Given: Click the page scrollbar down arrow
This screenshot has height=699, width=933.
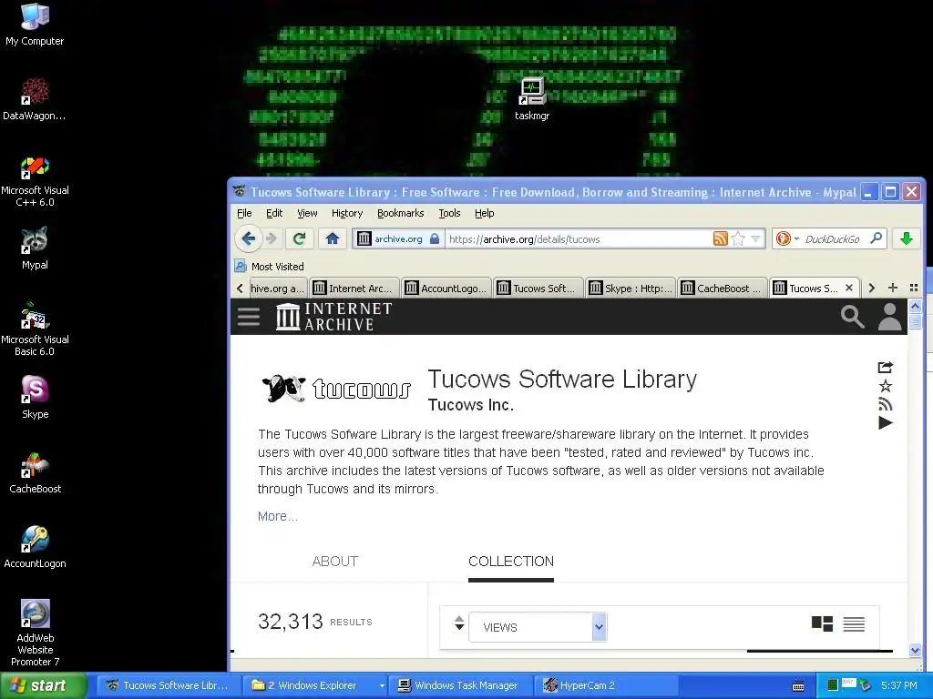Looking at the screenshot, I should 915,650.
